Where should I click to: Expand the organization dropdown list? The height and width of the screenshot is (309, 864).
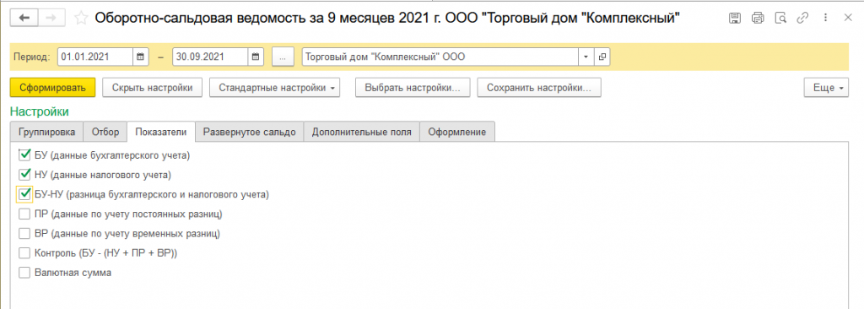586,57
